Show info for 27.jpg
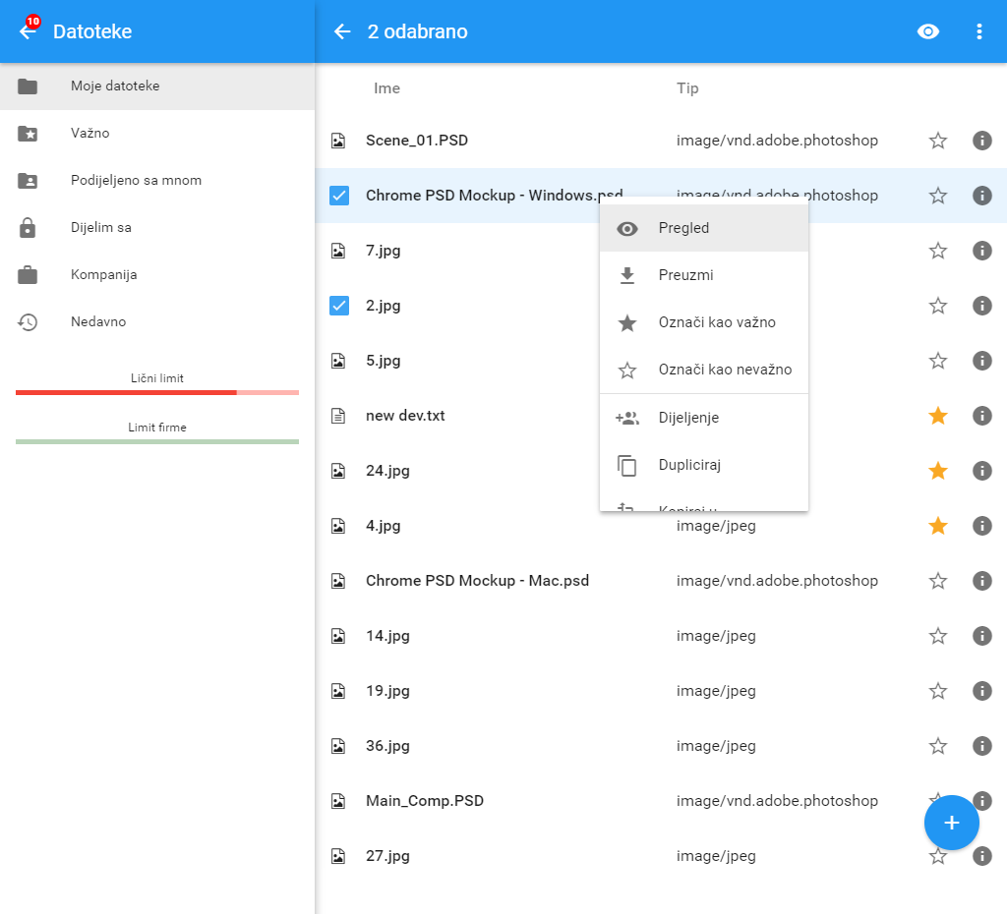This screenshot has width=1007, height=914. coord(982,856)
